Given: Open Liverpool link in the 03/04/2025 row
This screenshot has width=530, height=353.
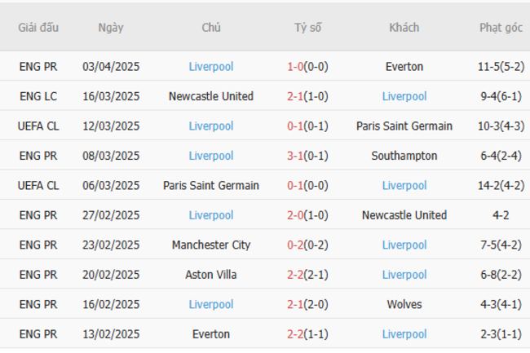Looking at the screenshot, I should [x=211, y=67].
